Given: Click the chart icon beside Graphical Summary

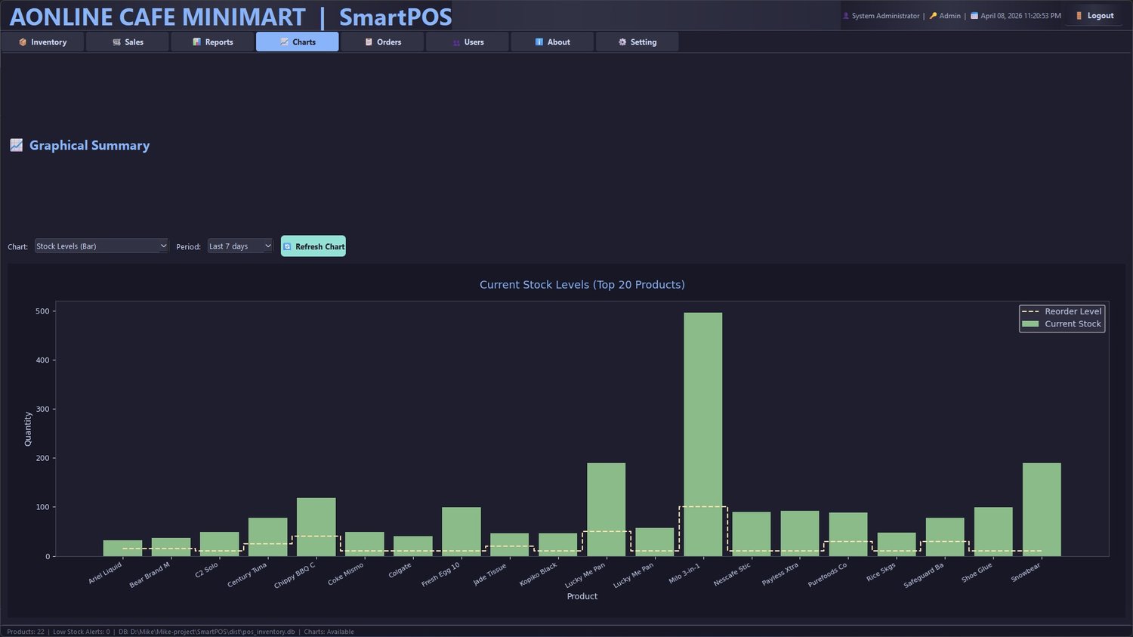Looking at the screenshot, I should click(16, 145).
